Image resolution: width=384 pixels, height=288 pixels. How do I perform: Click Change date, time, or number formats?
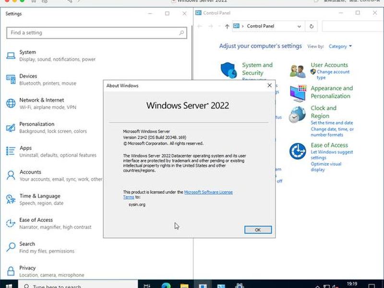coord(332,132)
